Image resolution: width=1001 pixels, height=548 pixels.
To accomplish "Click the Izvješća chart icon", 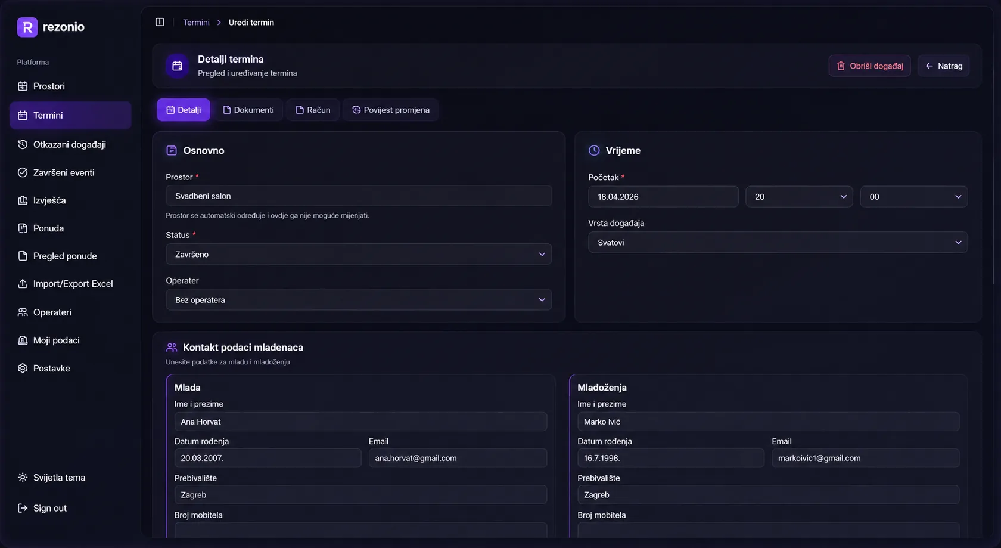I will 23,200.
